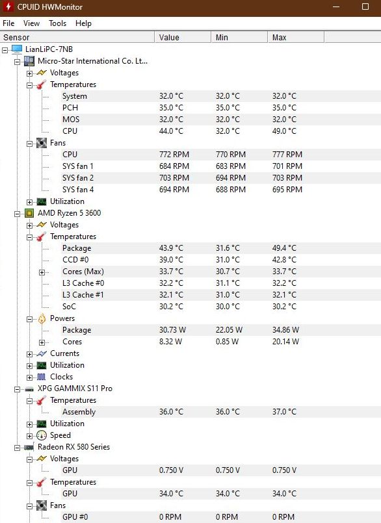Screen dimensions: 381x523
Task: Click the Radeon Temperatures thermometer icon
Action: [x=42, y=482]
